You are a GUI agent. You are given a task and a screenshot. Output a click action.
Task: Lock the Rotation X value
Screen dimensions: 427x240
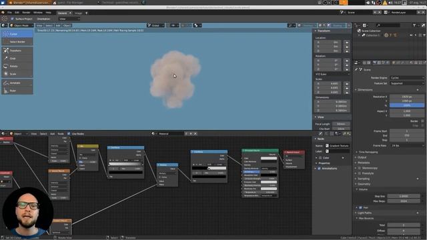coord(347,61)
